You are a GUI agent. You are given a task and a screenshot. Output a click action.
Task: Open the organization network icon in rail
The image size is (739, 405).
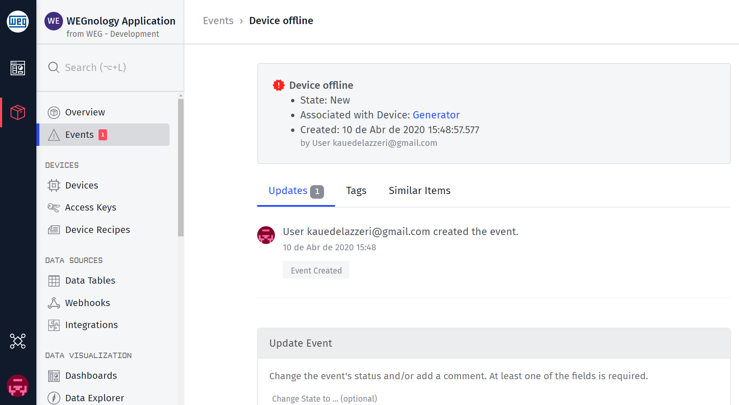click(x=18, y=341)
